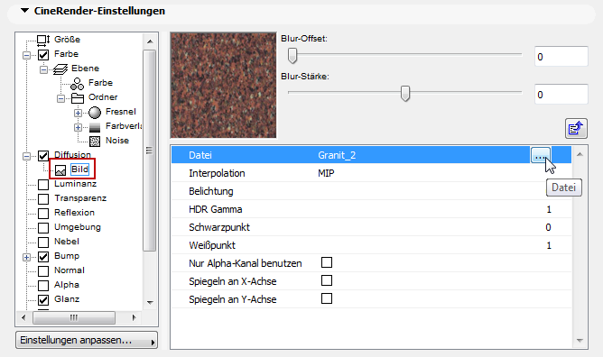Select the Ordner folder icon
This screenshot has height=357, width=603.
[78, 98]
